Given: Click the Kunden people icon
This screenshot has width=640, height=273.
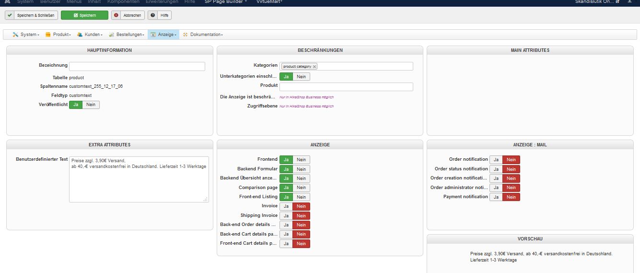Looking at the screenshot, I should [x=80, y=35].
